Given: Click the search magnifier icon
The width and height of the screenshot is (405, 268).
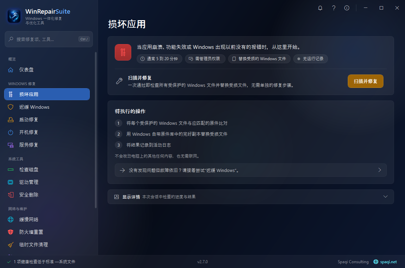Looking at the screenshot, I should point(11,39).
